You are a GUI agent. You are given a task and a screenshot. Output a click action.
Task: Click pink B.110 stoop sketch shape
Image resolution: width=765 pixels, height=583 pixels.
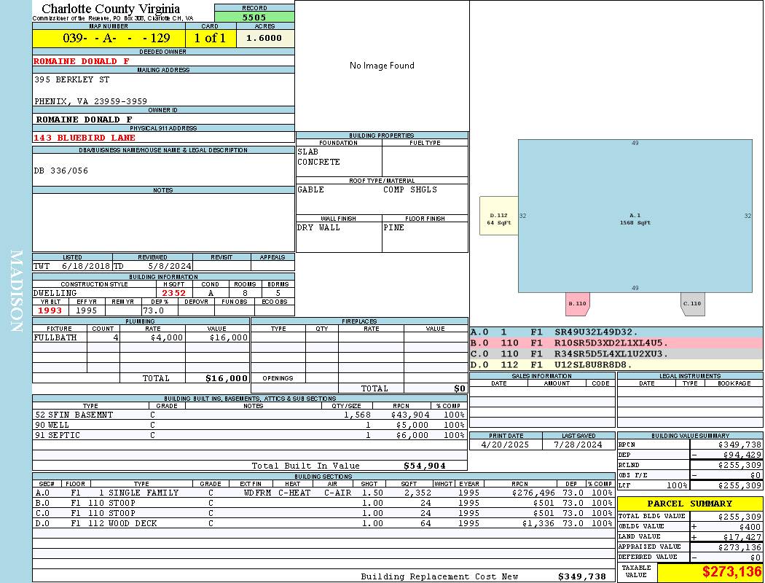[577, 303]
